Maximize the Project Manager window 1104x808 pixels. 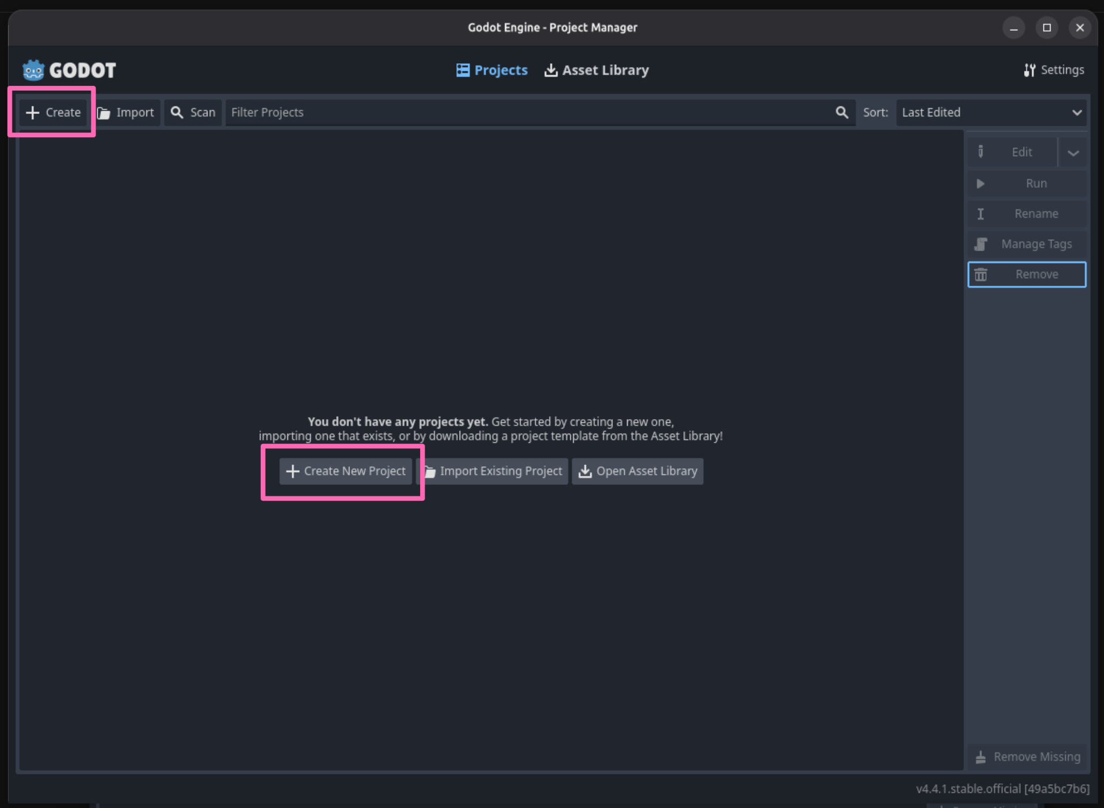tap(1047, 28)
